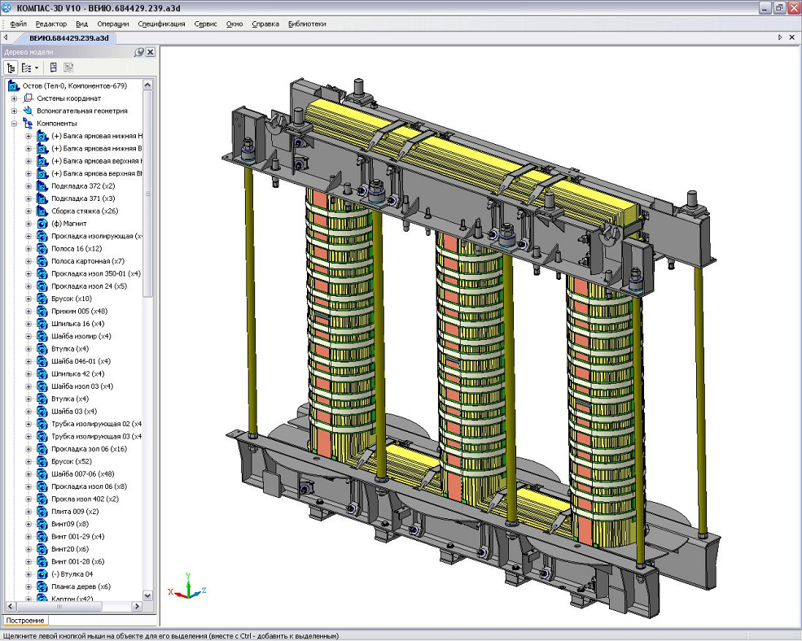Click the relations view icon in tree toolbar
Viewport: 802px width, 641px height.
pyautogui.click(x=54, y=68)
